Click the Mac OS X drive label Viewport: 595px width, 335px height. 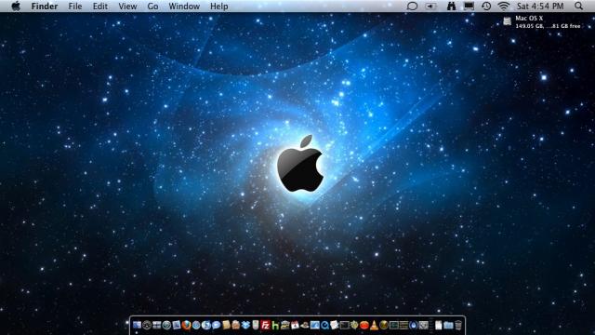pyautogui.click(x=529, y=19)
